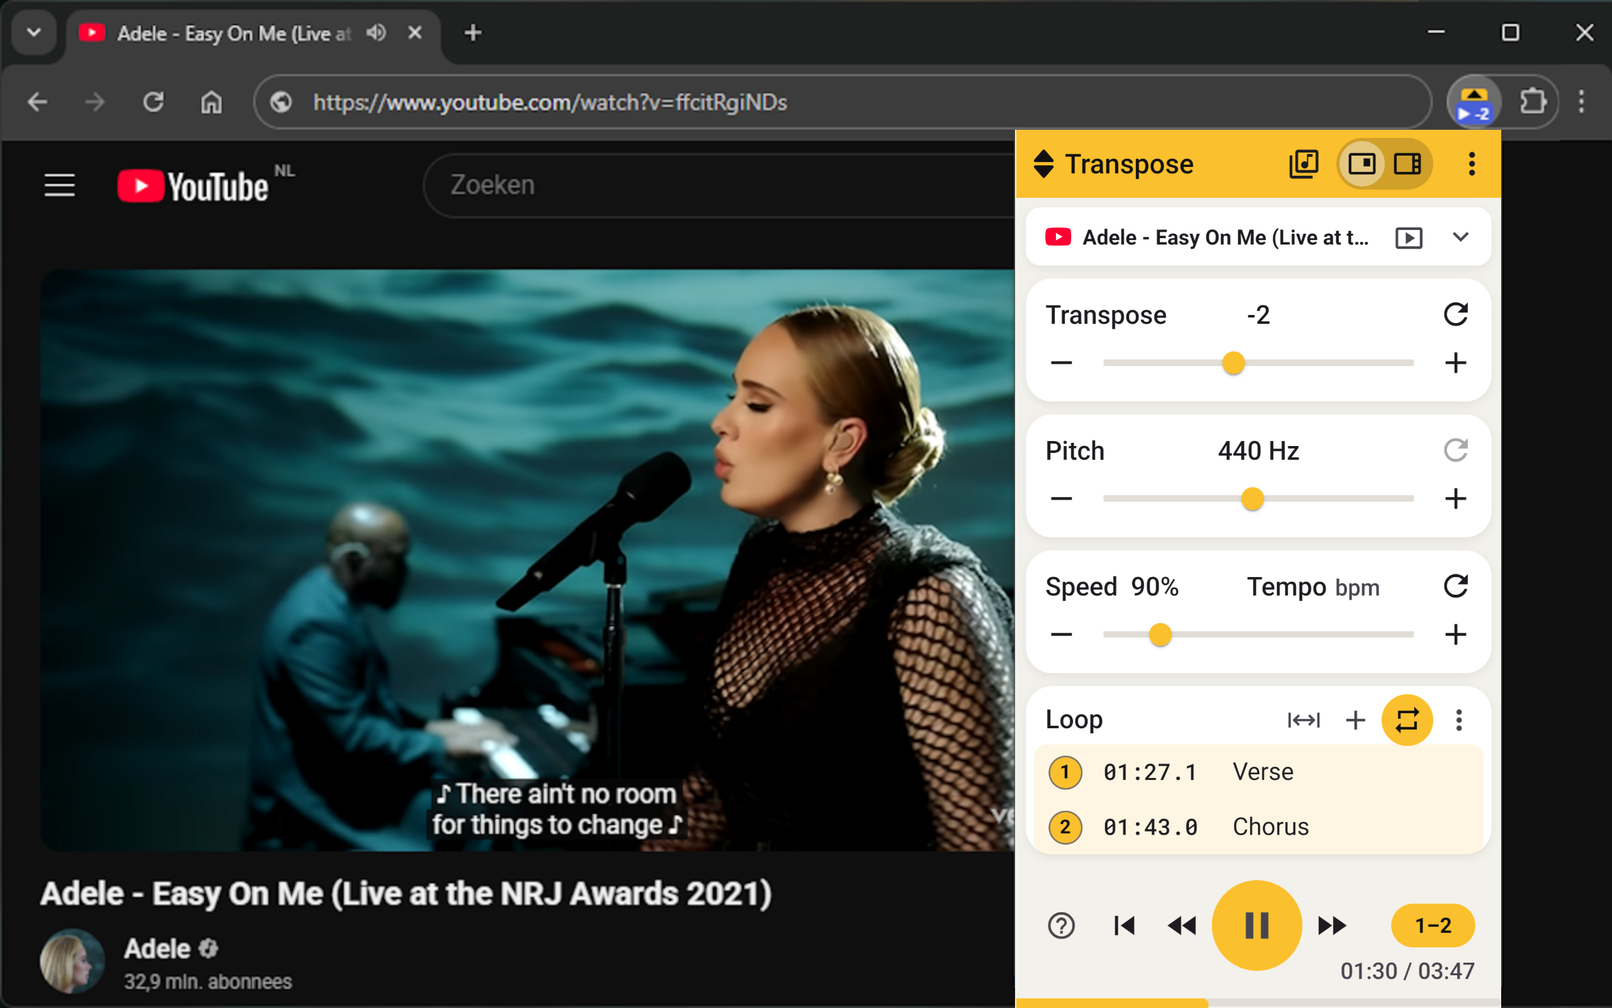Rewind the playback
The width and height of the screenshot is (1612, 1008).
click(1182, 925)
